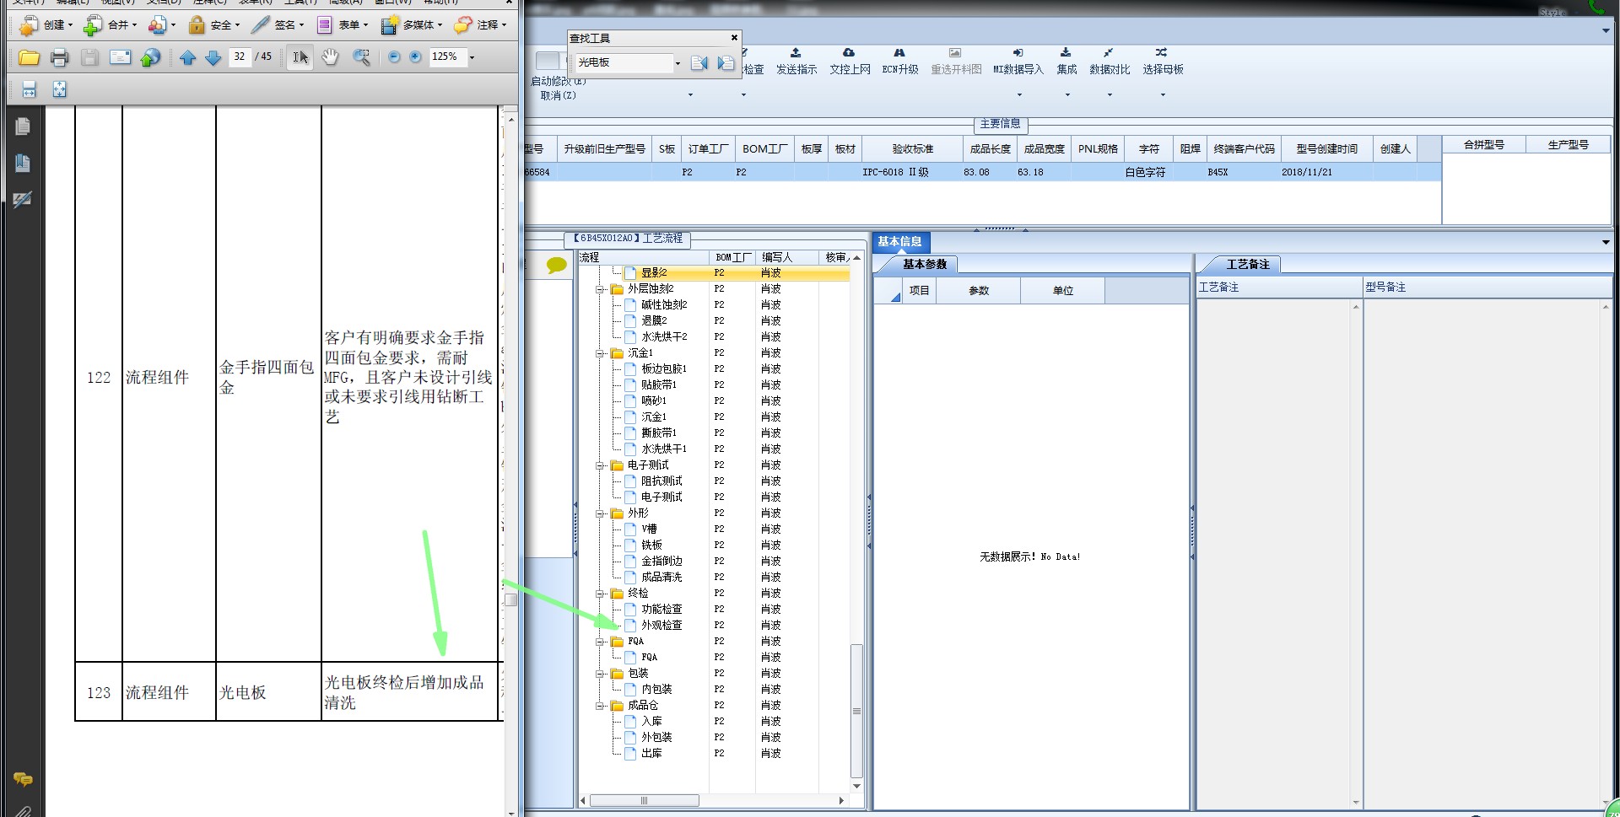Click the PDF document vertical scrollbar thumb
The image size is (1620, 817).
pyautogui.click(x=510, y=600)
